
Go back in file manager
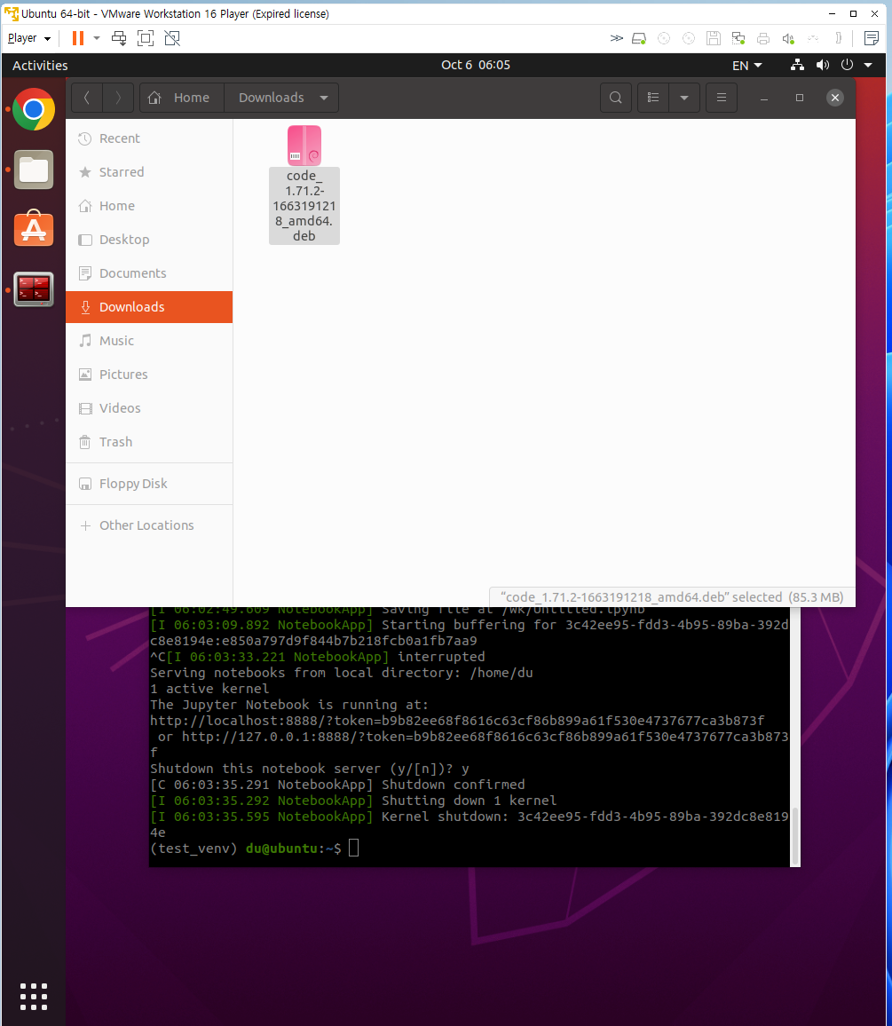87,98
